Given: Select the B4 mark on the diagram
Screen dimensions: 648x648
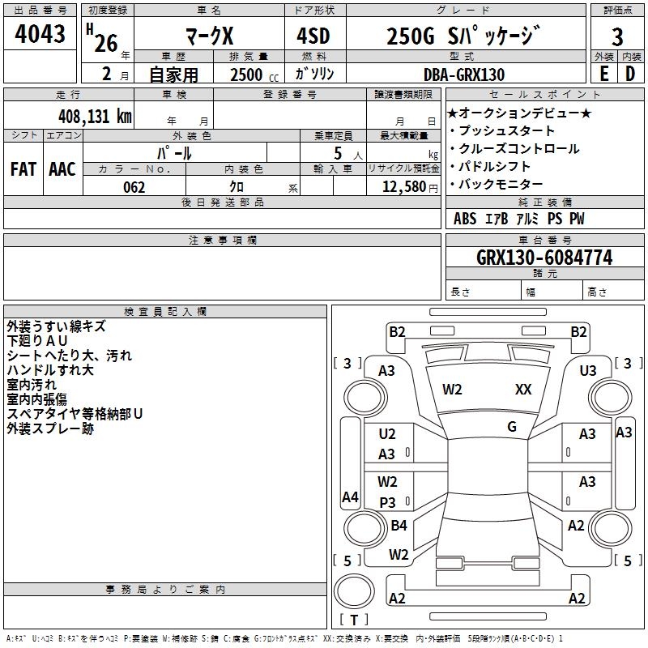Looking at the screenshot, I should [399, 525].
